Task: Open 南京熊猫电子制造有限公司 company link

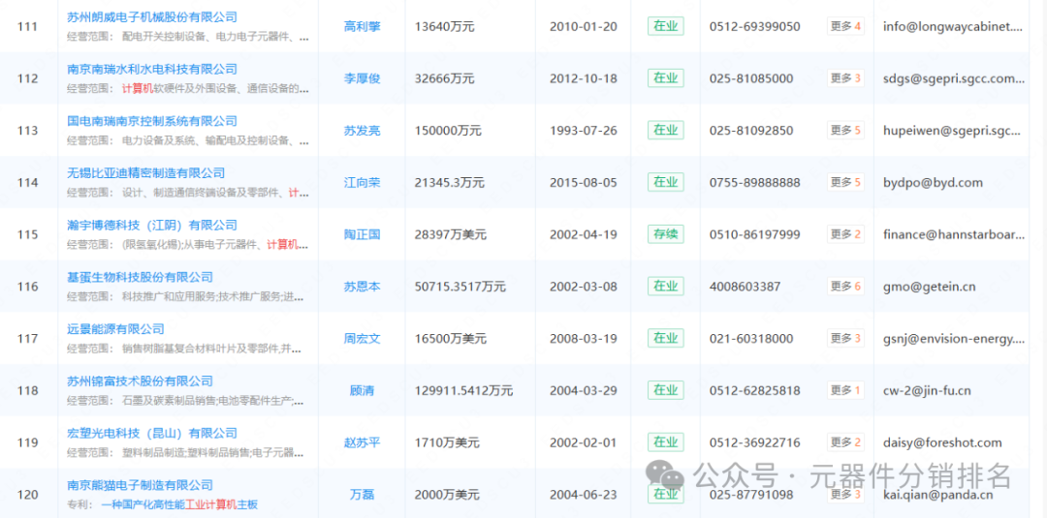Action: (x=140, y=485)
